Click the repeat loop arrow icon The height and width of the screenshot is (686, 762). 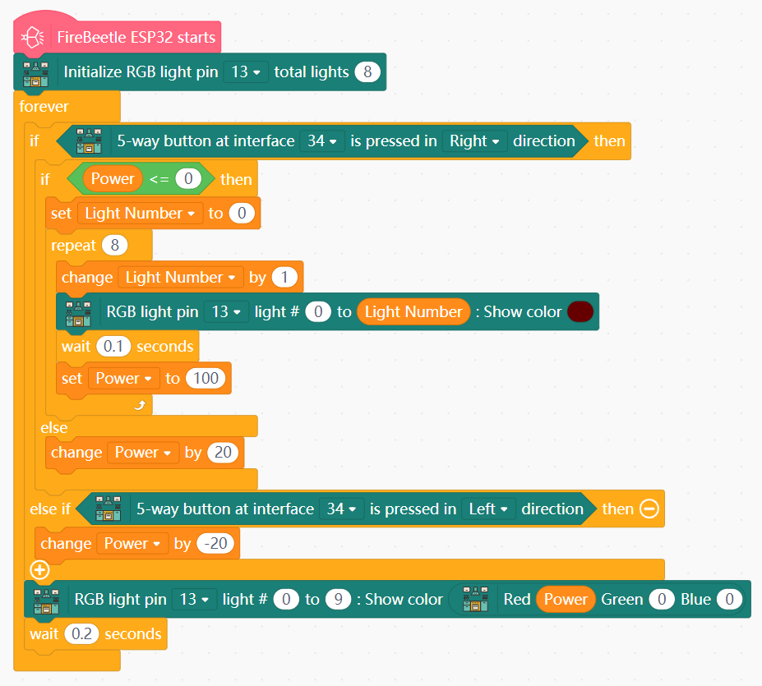139,406
